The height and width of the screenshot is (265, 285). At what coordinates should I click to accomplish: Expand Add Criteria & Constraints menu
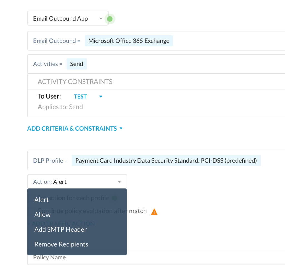(x=75, y=129)
